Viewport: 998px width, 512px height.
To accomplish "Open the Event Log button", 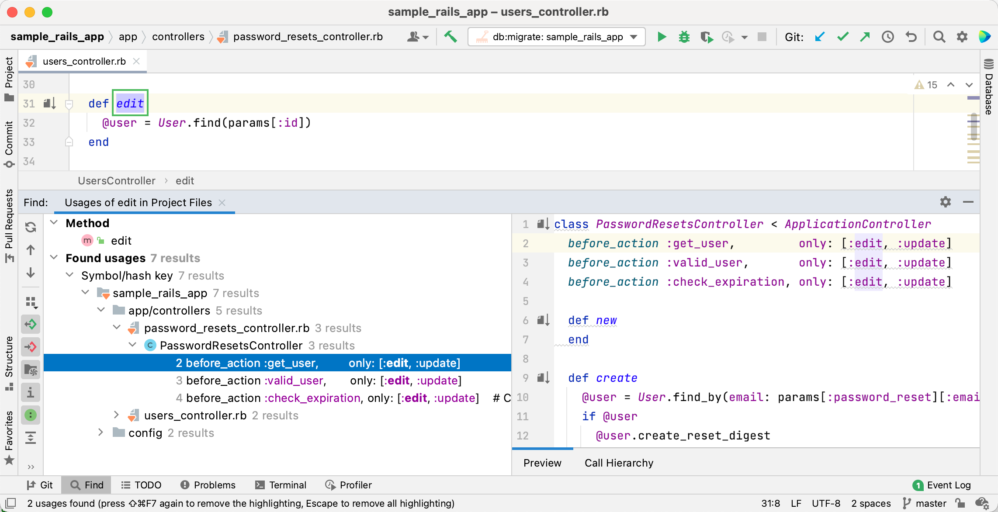I will pos(942,485).
